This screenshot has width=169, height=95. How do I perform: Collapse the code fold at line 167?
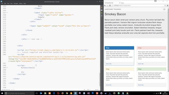pos(7,13)
